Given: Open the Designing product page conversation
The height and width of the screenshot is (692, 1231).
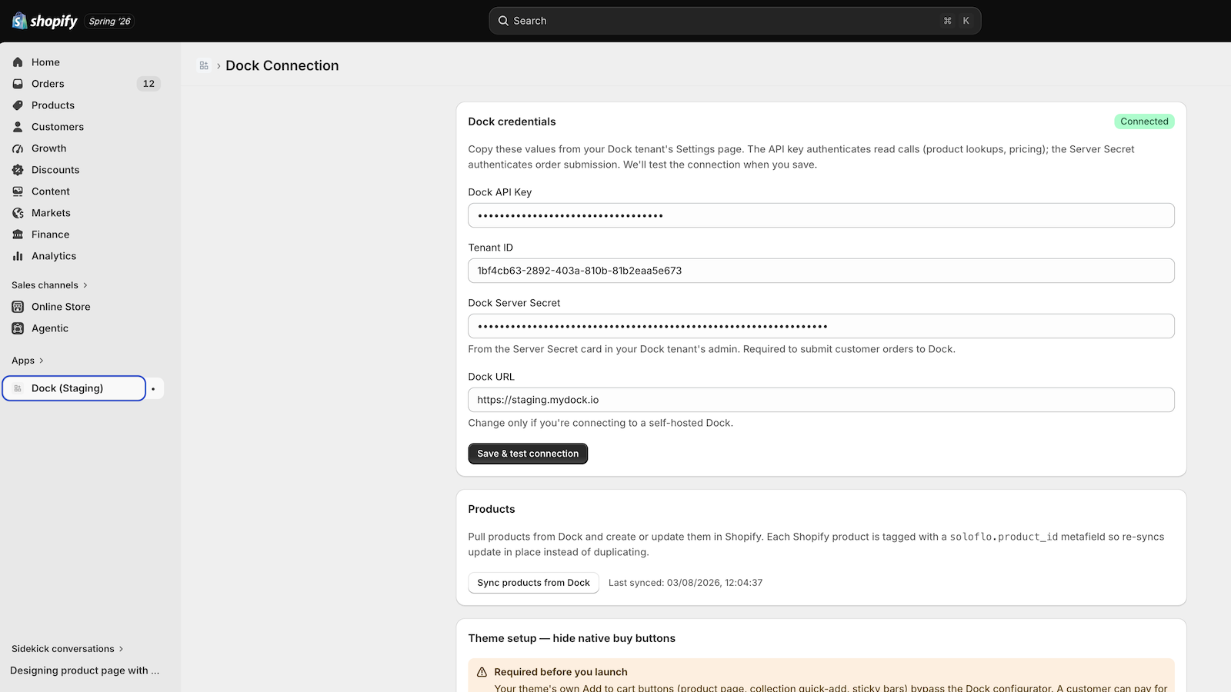Looking at the screenshot, I should click(x=85, y=670).
